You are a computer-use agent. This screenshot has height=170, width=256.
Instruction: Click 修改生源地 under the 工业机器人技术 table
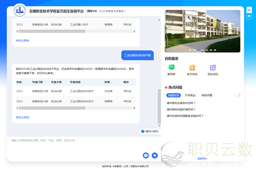(x=22, y=41)
